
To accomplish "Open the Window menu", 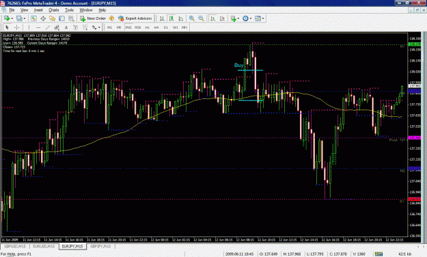I will 86,10.
